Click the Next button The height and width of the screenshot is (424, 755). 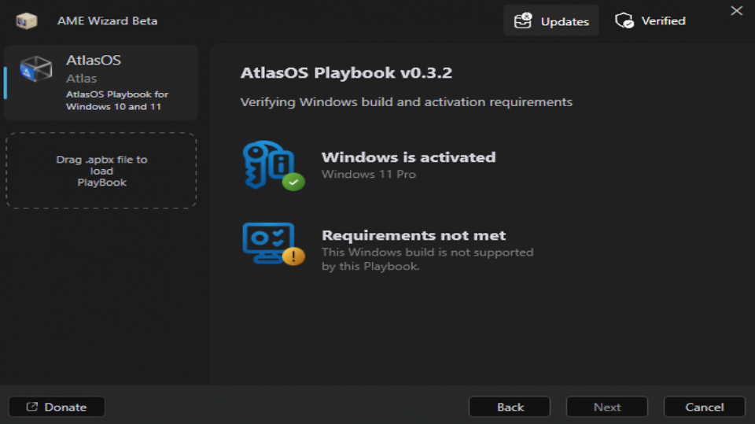(x=606, y=407)
